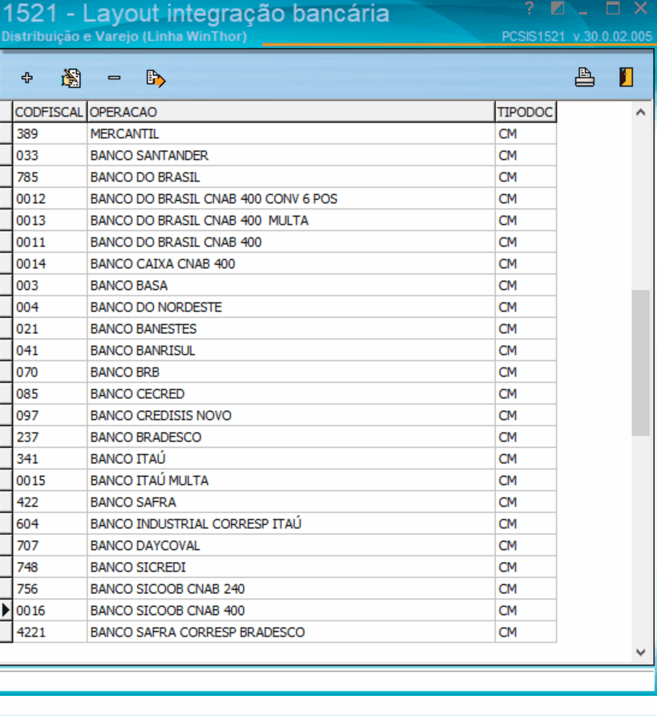Viewport: 657px width, 716px height.
Task: Click the export layout arrow icon
Action: (x=156, y=78)
